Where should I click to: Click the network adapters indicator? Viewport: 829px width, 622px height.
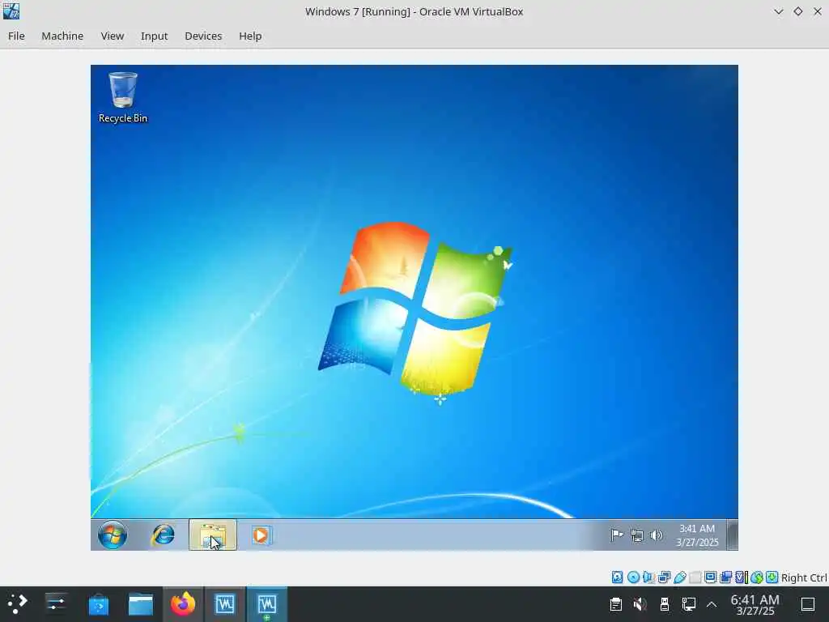[x=664, y=577]
